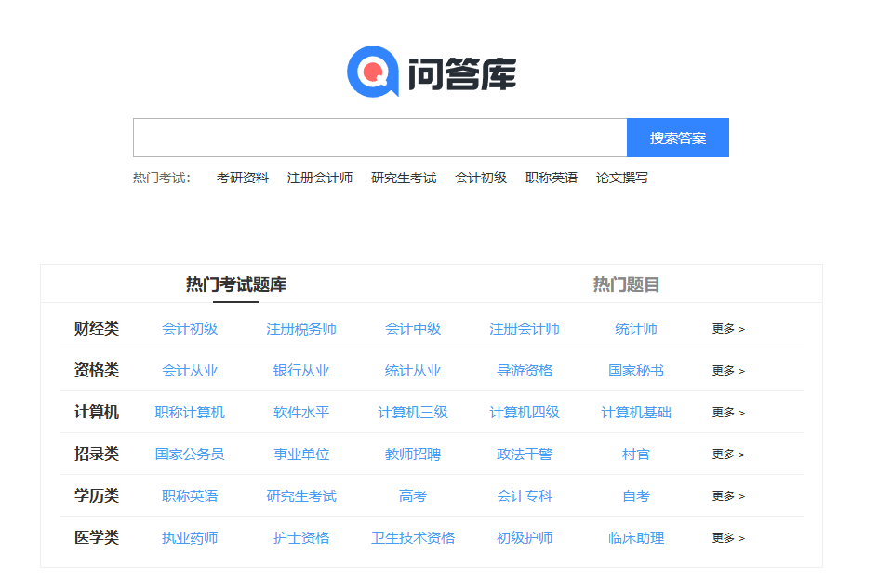Viewport: 878px width, 580px height.
Task: Open the 职称计算机 question bank
Action: pyautogui.click(x=190, y=413)
